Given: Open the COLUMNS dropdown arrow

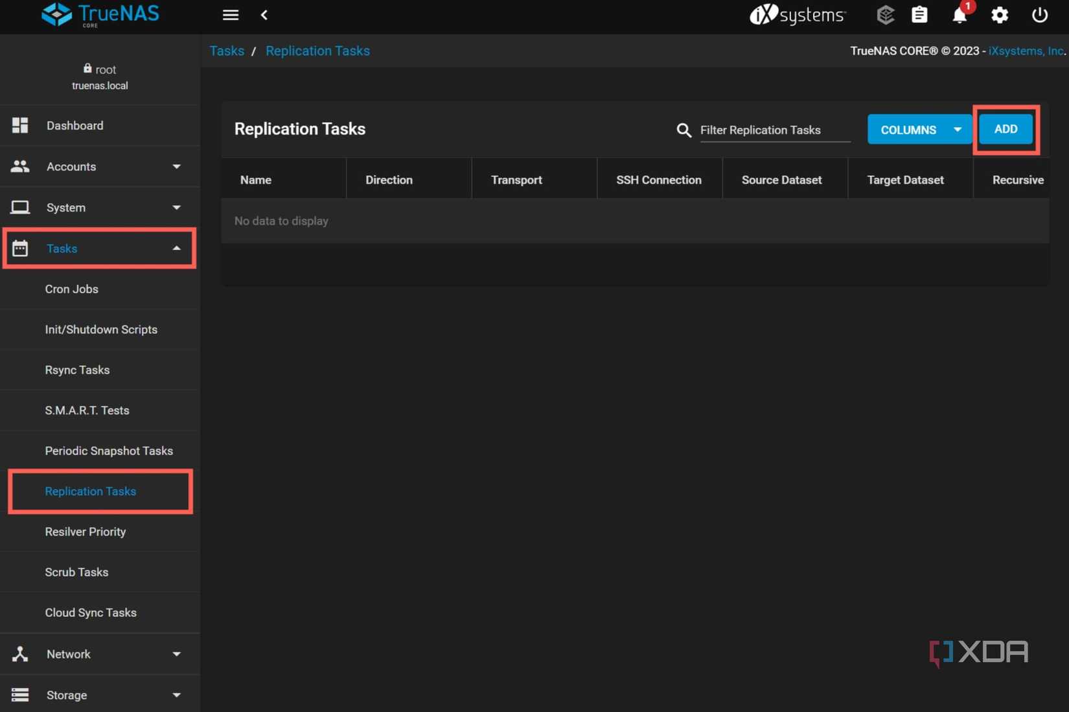Looking at the screenshot, I should tap(957, 129).
